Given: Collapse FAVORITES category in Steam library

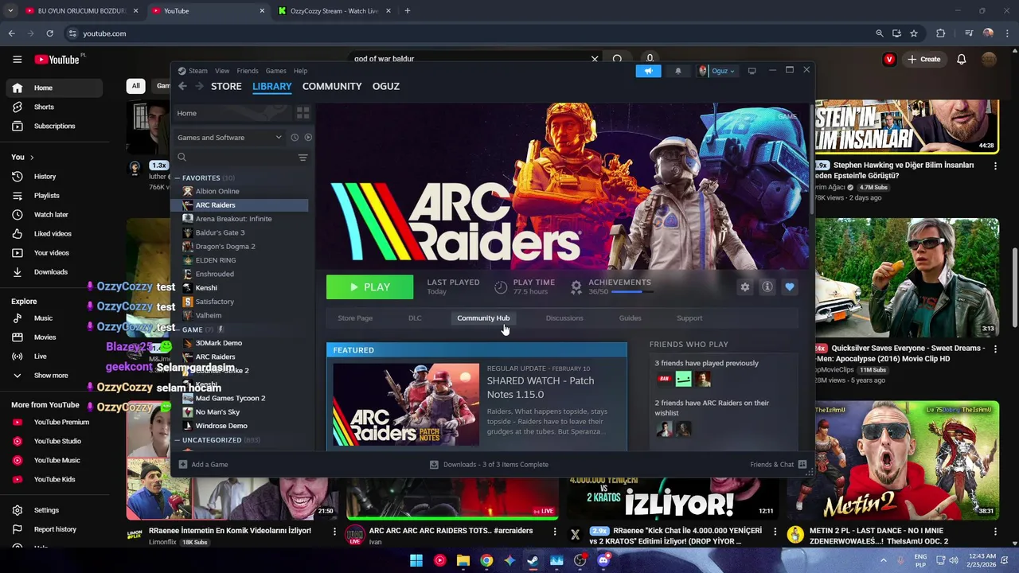Looking at the screenshot, I should pos(178,178).
